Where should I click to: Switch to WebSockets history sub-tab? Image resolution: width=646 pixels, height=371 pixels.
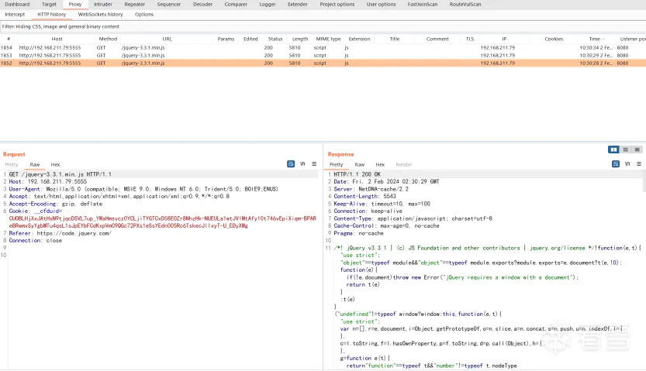pyautogui.click(x=100, y=14)
